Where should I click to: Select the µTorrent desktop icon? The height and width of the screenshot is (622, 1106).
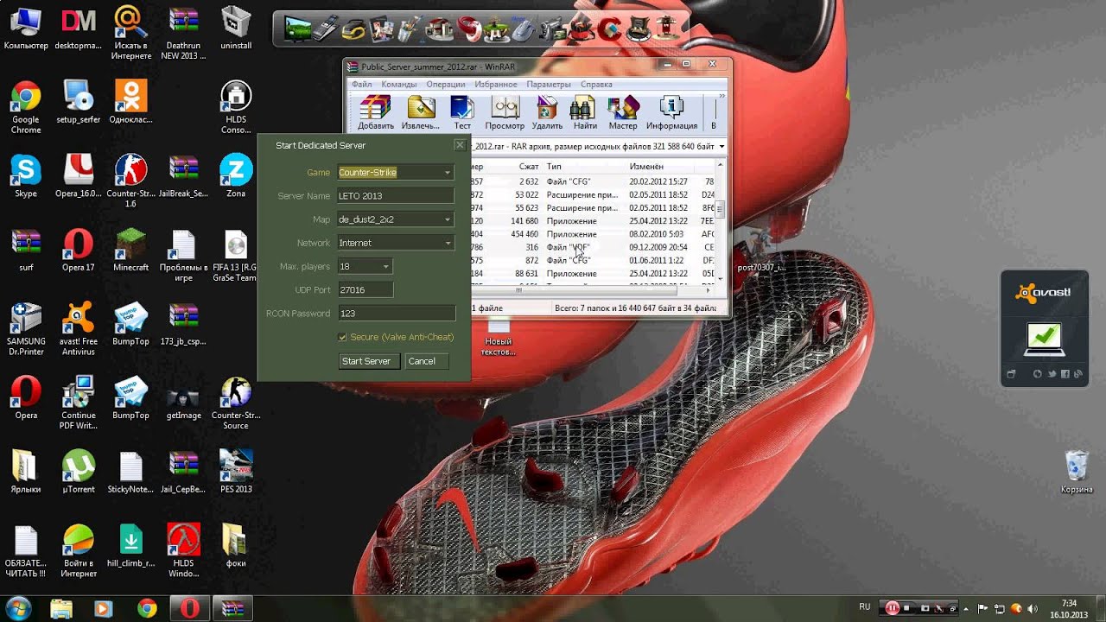78,472
